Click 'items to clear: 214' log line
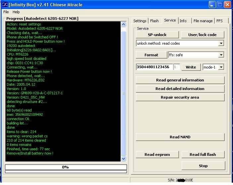Image resolution: width=233 pixels, height=185 pixels. click(22, 132)
